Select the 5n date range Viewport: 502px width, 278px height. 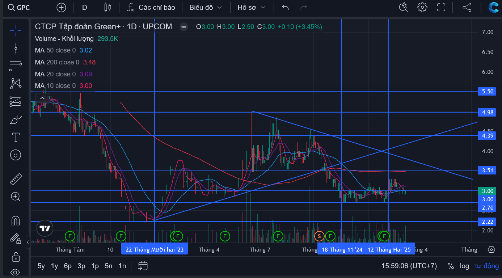109,266
